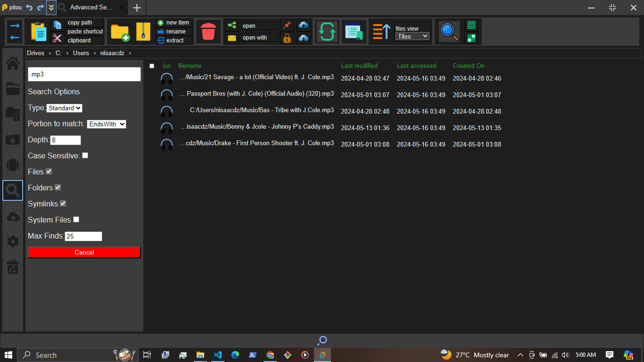Open the folders view in the sidebar
644x362 pixels.
(13, 88)
